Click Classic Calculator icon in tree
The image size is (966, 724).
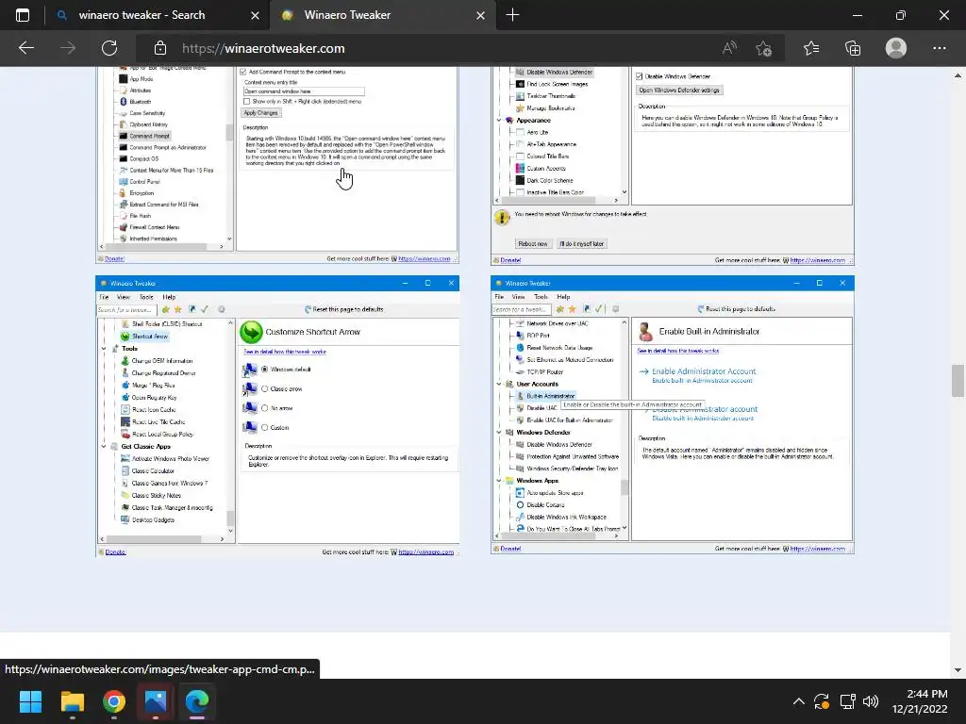[x=125, y=471]
